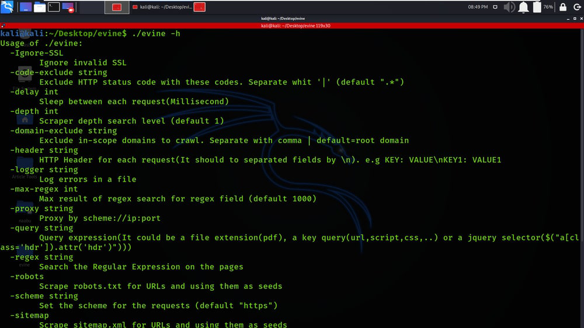
Task: Click the battery status icon
Action: point(537,7)
